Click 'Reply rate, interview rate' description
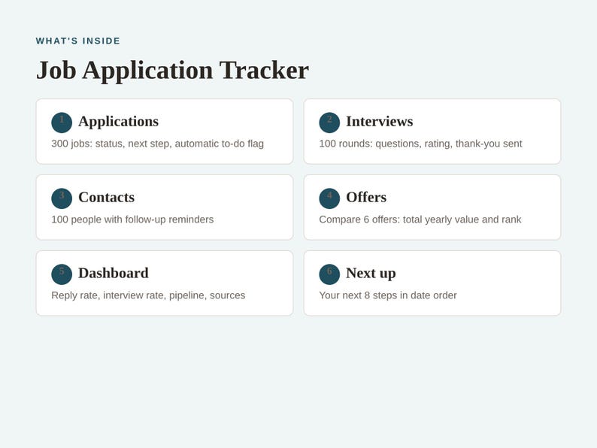 148,295
